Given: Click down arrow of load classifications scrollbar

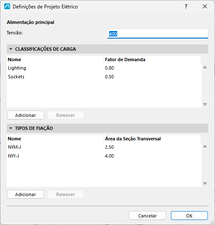Looking at the screenshot, I should tap(205, 104).
